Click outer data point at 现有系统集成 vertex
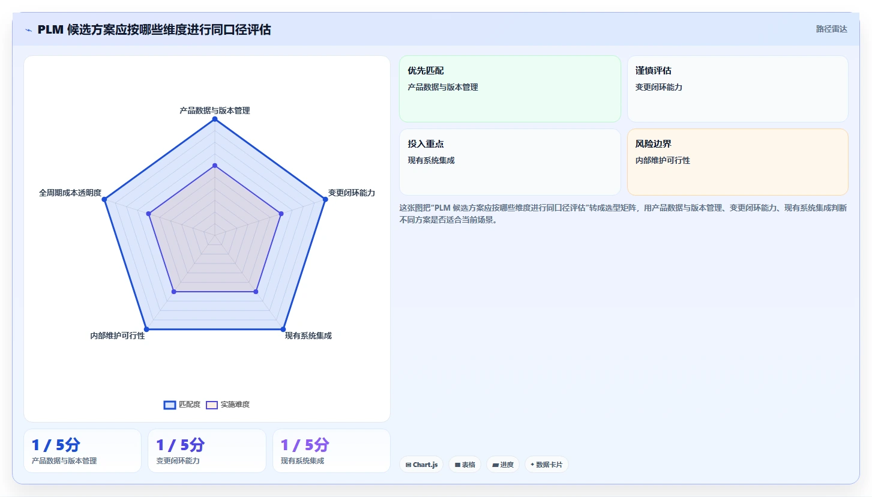872x497 pixels. pyautogui.click(x=283, y=329)
